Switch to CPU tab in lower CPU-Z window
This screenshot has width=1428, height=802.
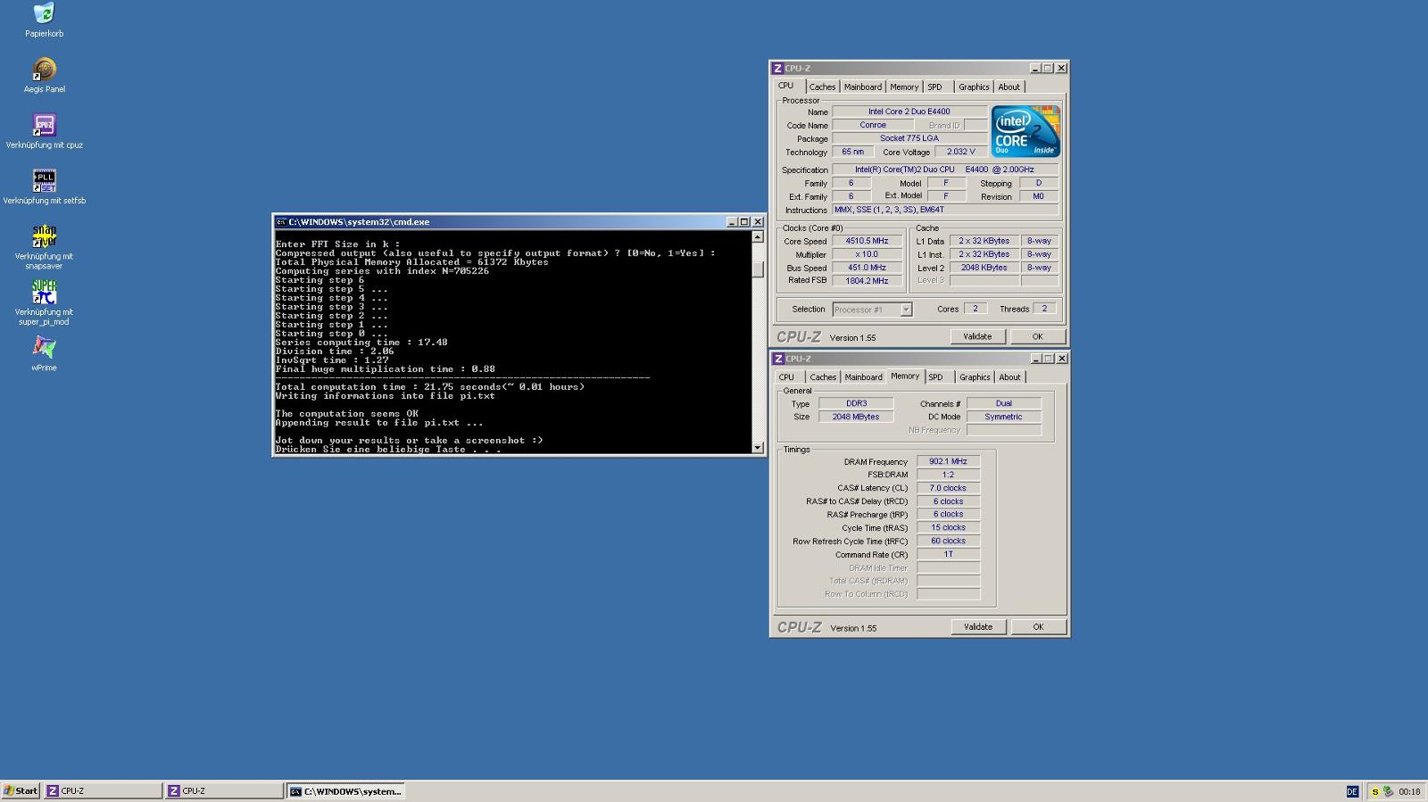point(786,377)
